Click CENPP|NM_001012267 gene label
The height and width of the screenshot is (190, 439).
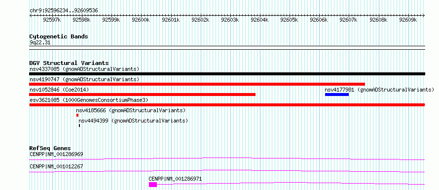coord(56,166)
